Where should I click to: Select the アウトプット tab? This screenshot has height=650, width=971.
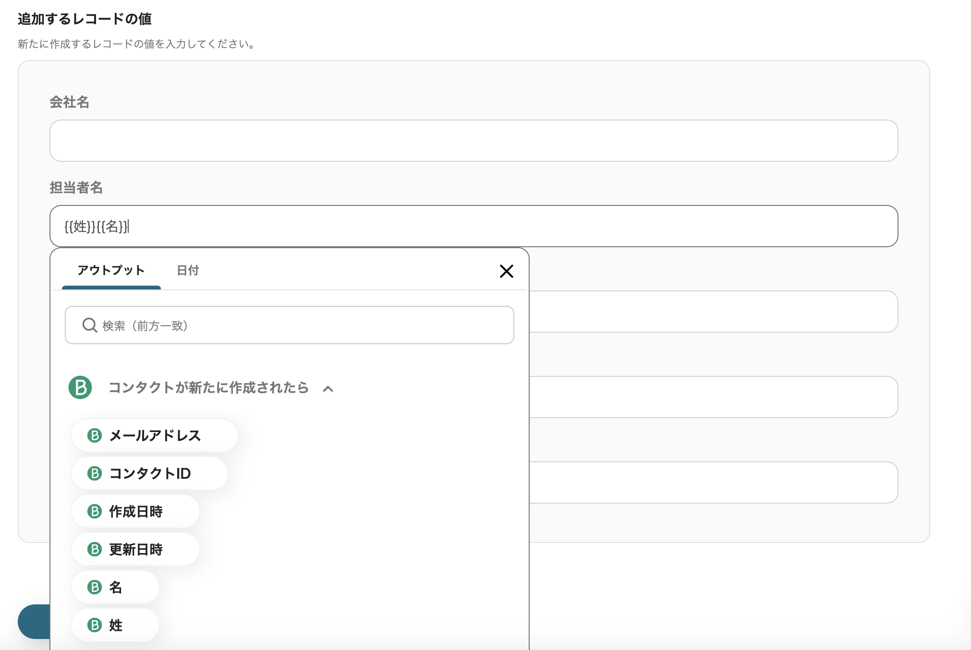point(111,270)
